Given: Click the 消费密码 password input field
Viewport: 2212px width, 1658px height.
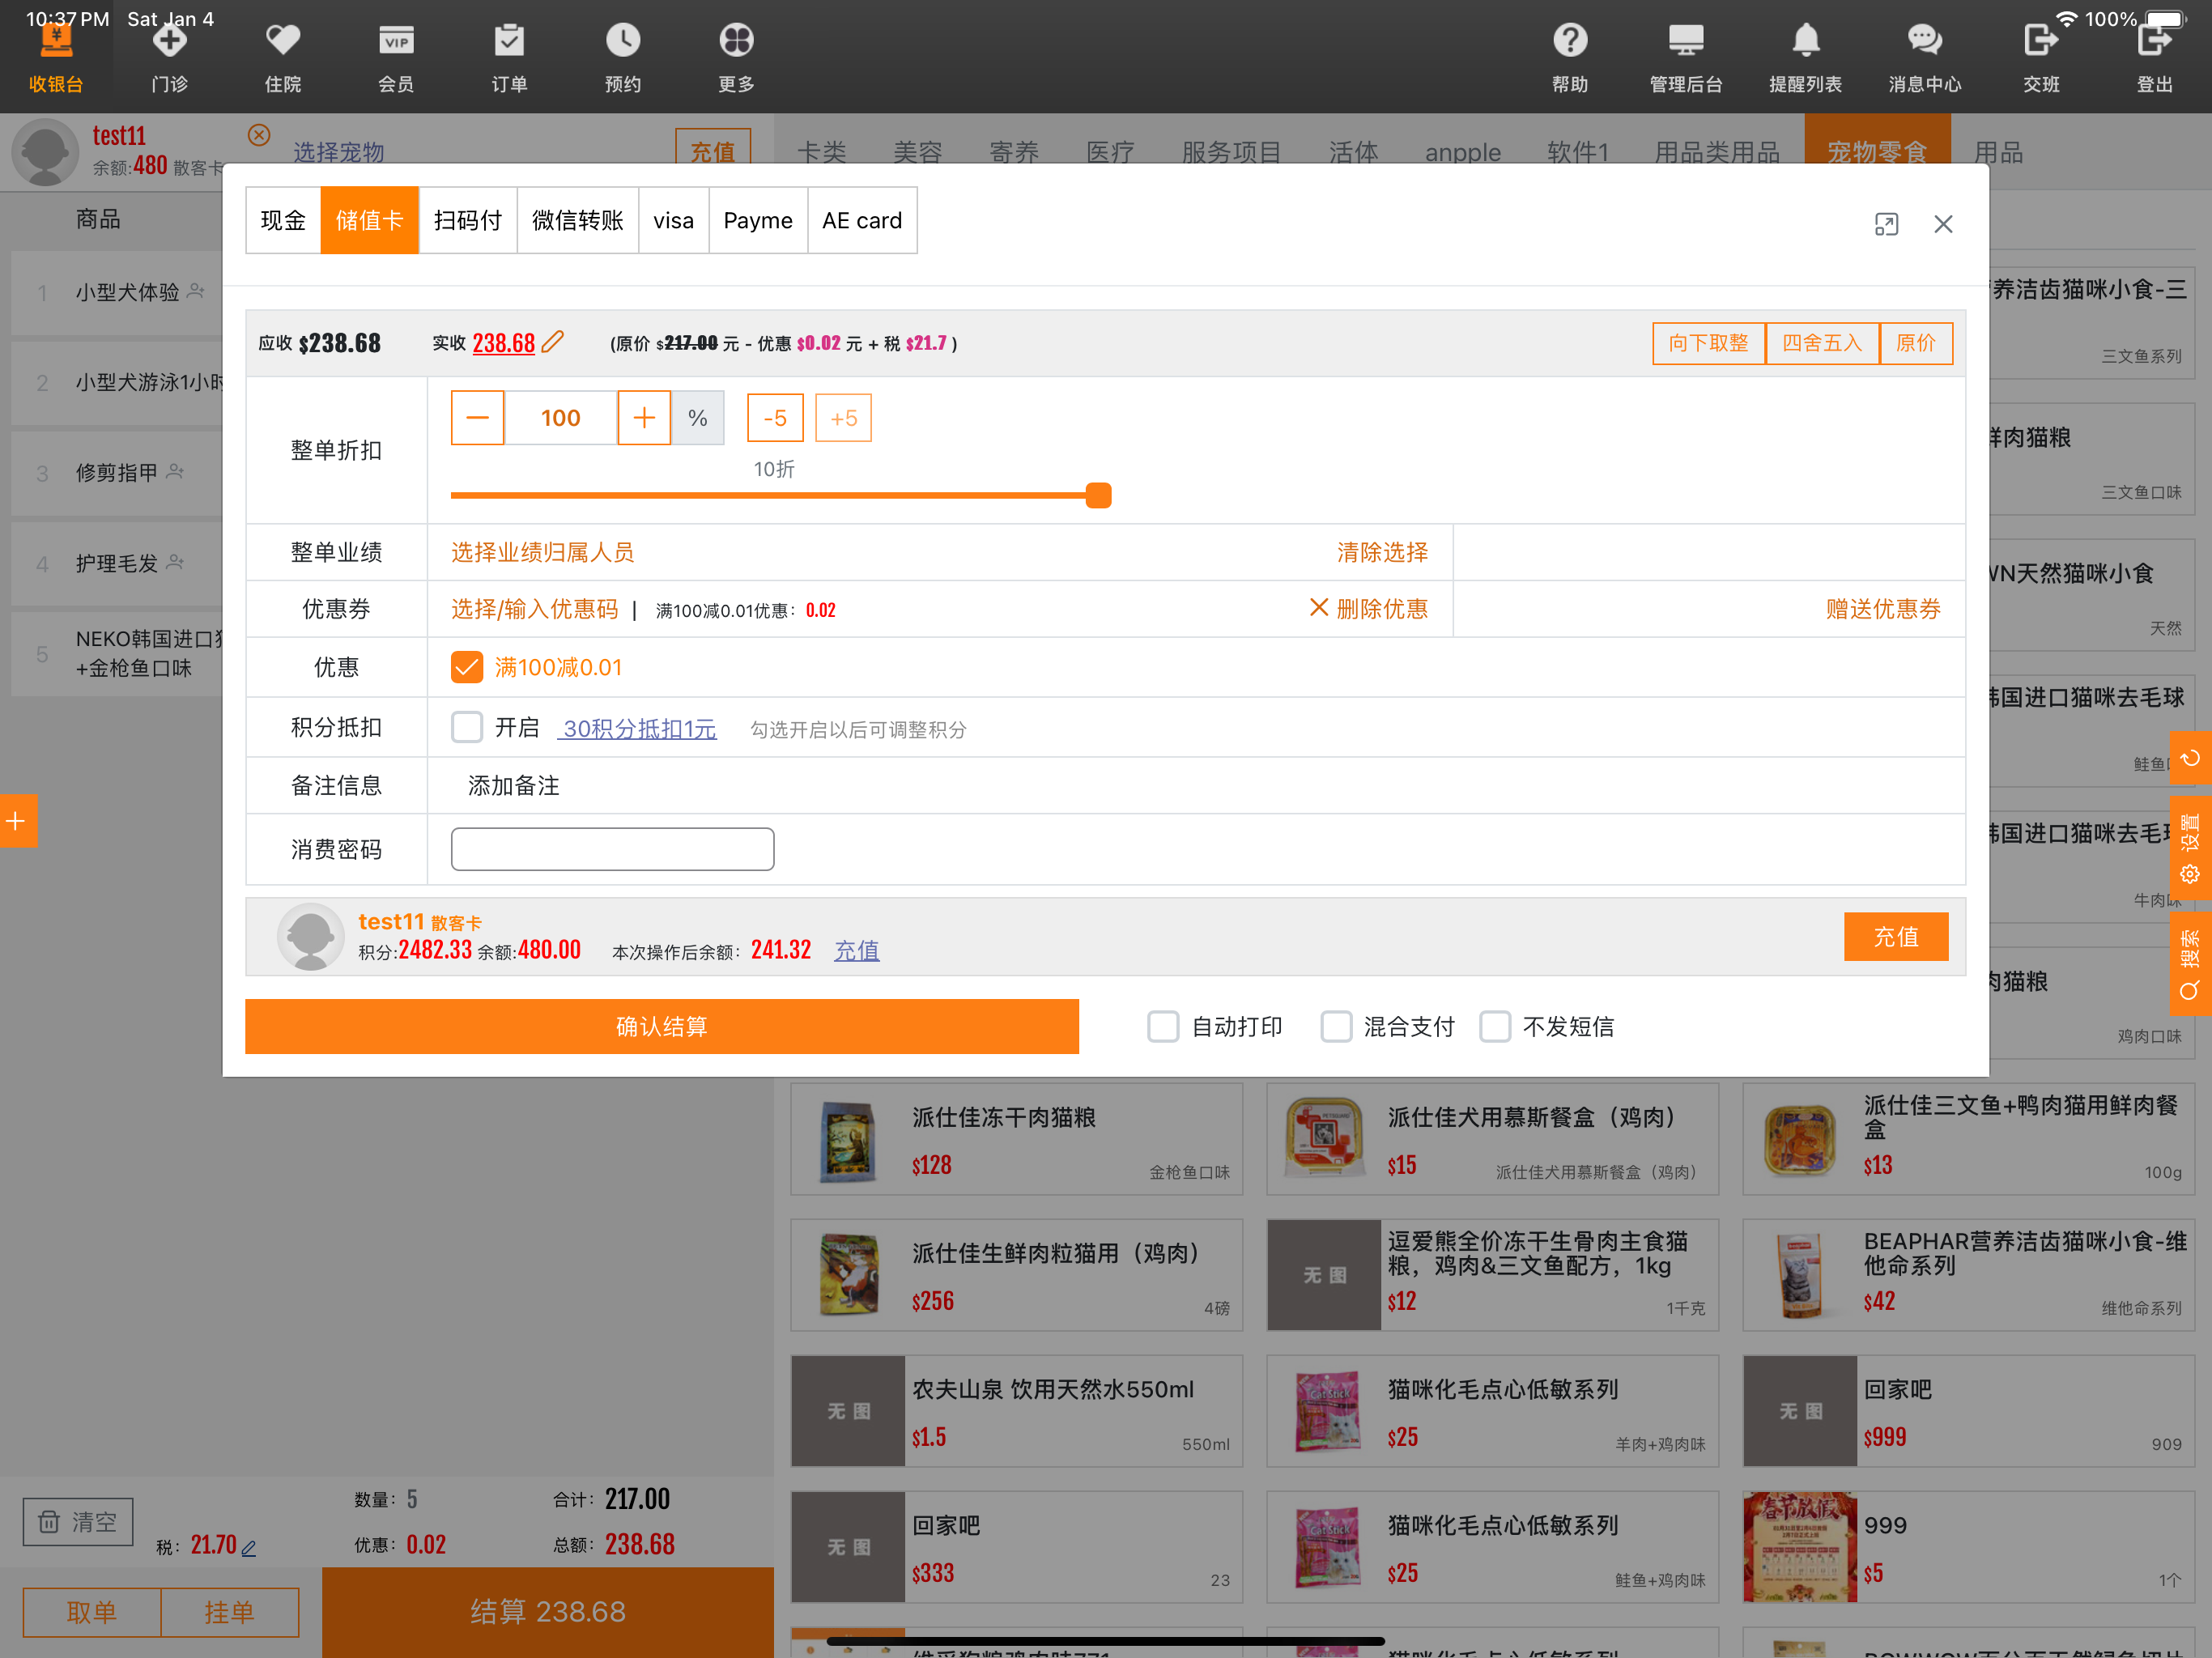Looking at the screenshot, I should click(x=612, y=849).
